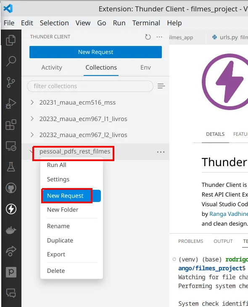Open Thunder Client panel more actions menu
This screenshot has height=307, width=248.
pyautogui.click(x=159, y=37)
